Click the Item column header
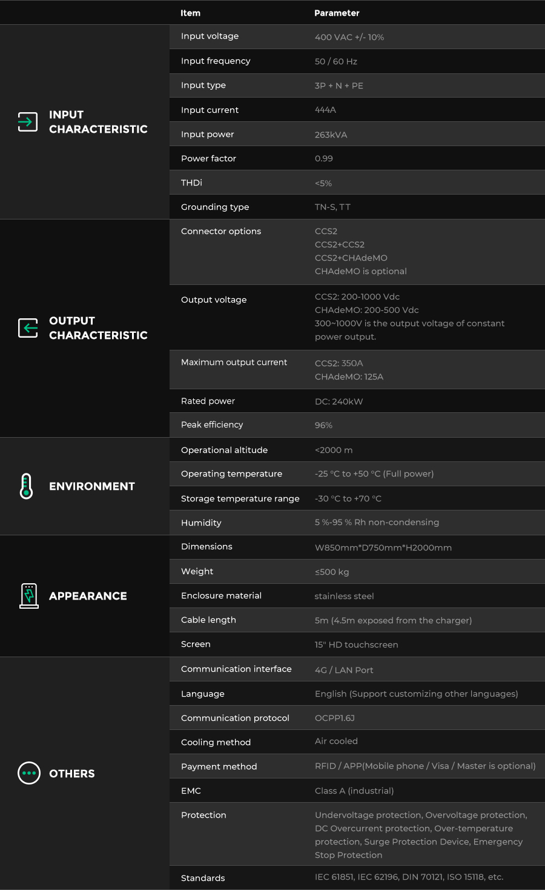This screenshot has width=545, height=890. (x=190, y=13)
